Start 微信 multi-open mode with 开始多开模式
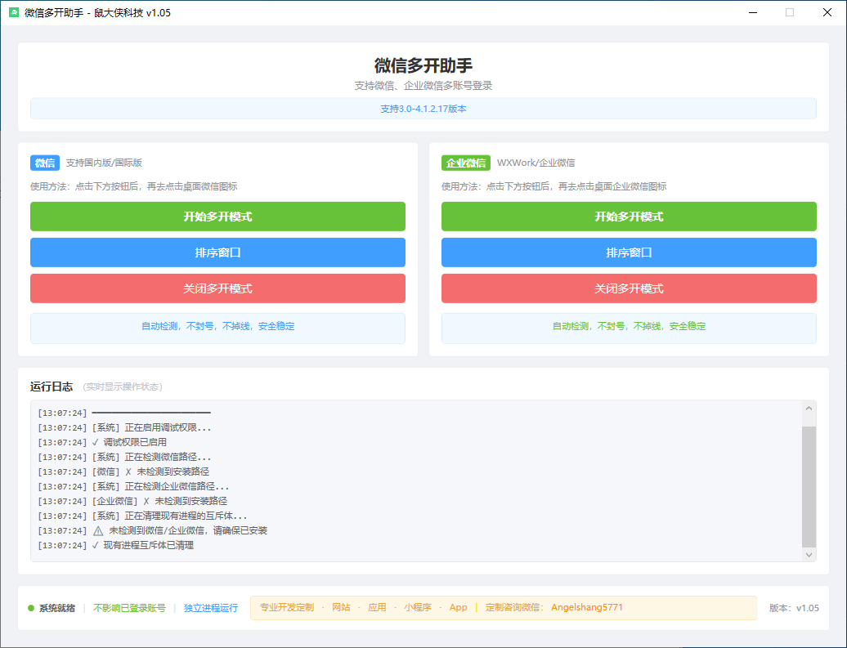The width and height of the screenshot is (847, 648). [x=217, y=217]
